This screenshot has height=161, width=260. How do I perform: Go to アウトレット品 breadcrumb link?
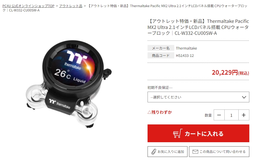(71, 6)
